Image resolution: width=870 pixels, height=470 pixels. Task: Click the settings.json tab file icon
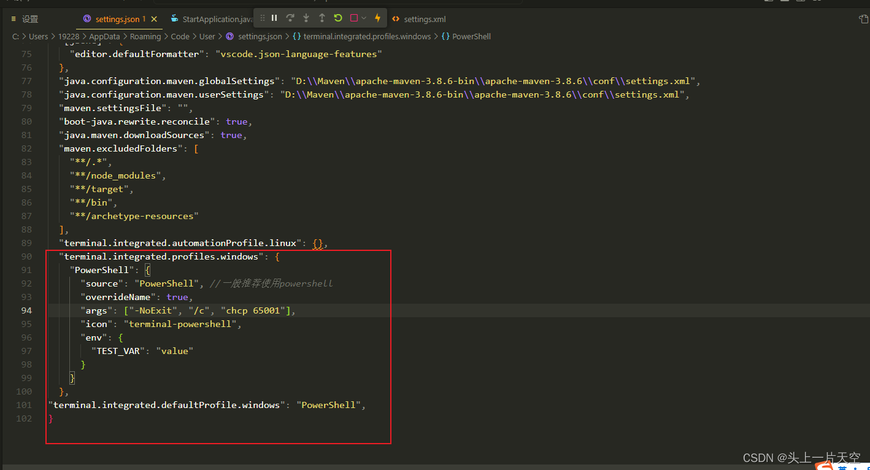coord(87,19)
